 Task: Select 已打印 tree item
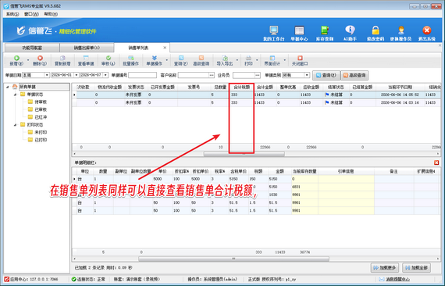point(41,140)
